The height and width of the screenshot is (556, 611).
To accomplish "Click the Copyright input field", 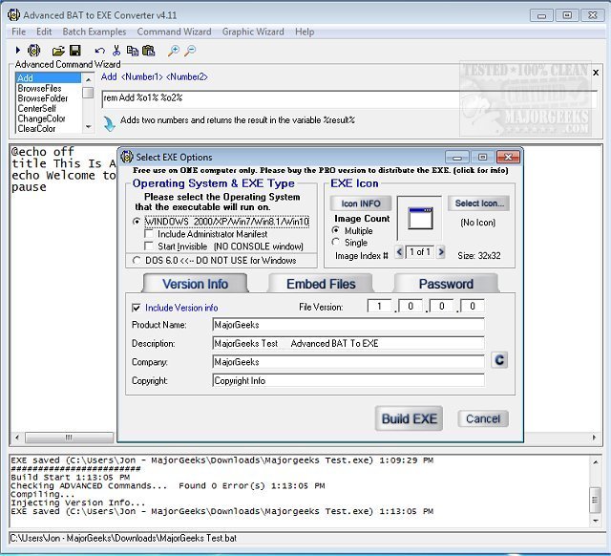I will (348, 380).
